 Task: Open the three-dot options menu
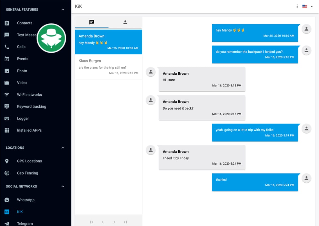click(297, 6)
